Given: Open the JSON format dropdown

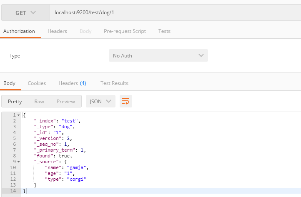Looking at the screenshot, I should (x=100, y=101).
